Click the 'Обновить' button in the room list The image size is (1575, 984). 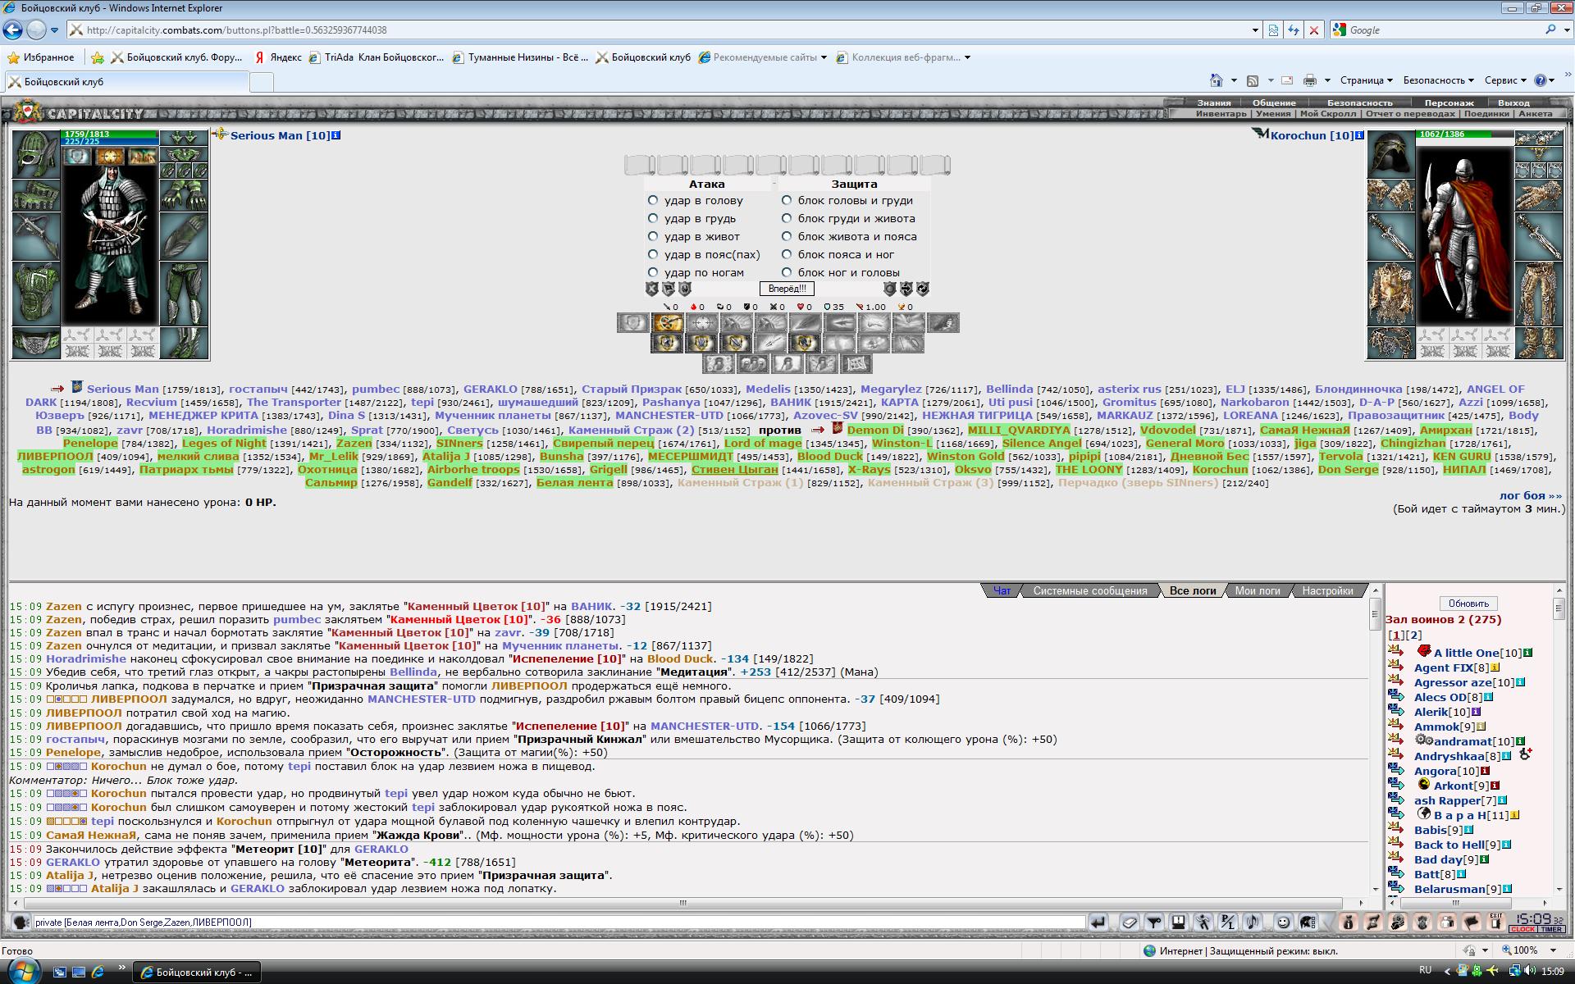pyautogui.click(x=1468, y=603)
